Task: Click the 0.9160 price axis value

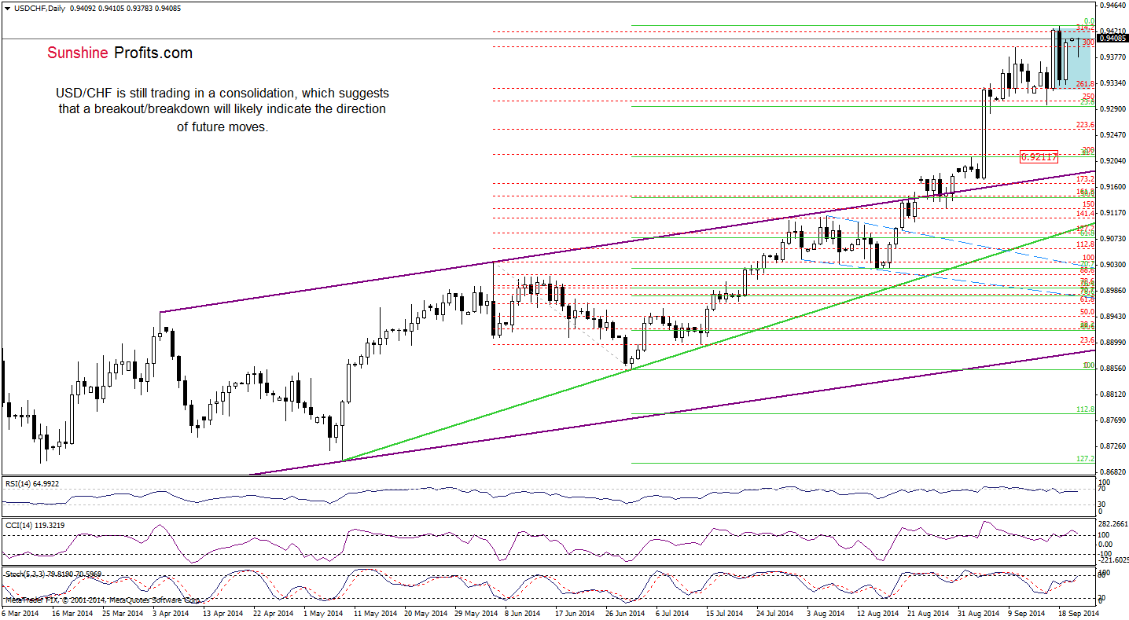Action: tap(1112, 186)
